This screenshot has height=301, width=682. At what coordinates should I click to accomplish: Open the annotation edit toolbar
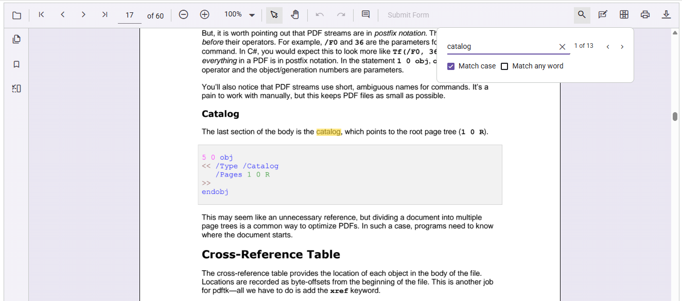pyautogui.click(x=603, y=15)
